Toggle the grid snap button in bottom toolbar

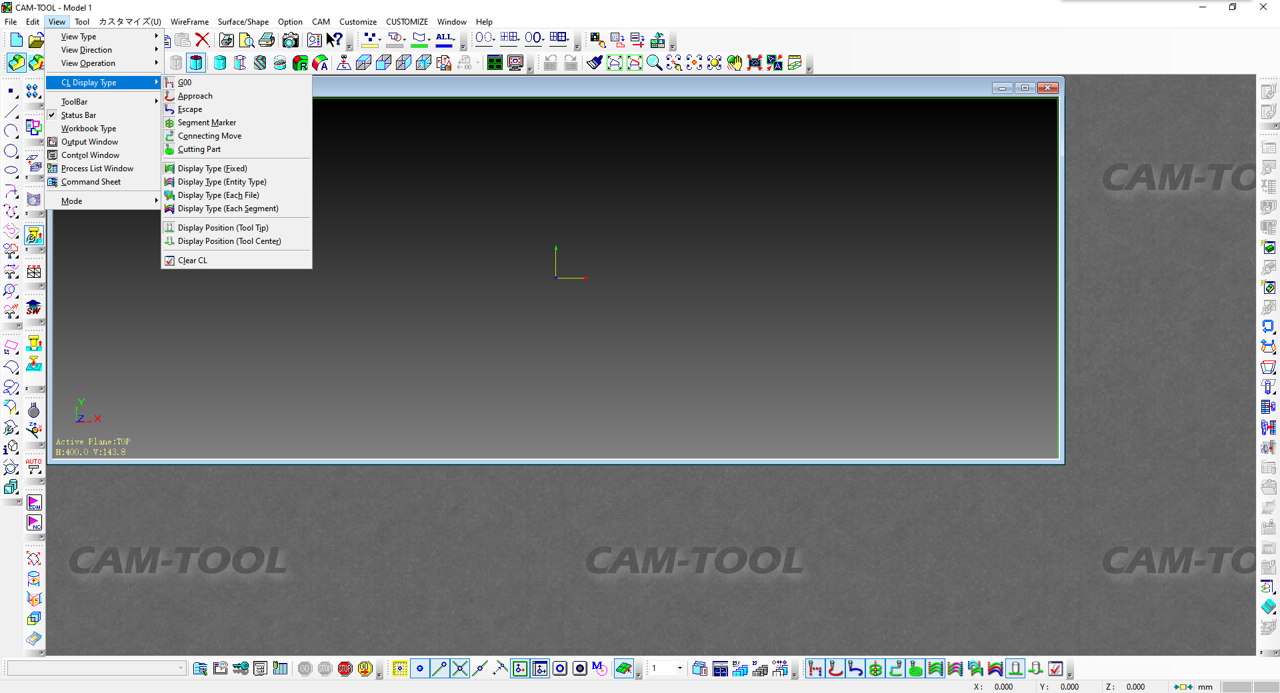click(400, 668)
